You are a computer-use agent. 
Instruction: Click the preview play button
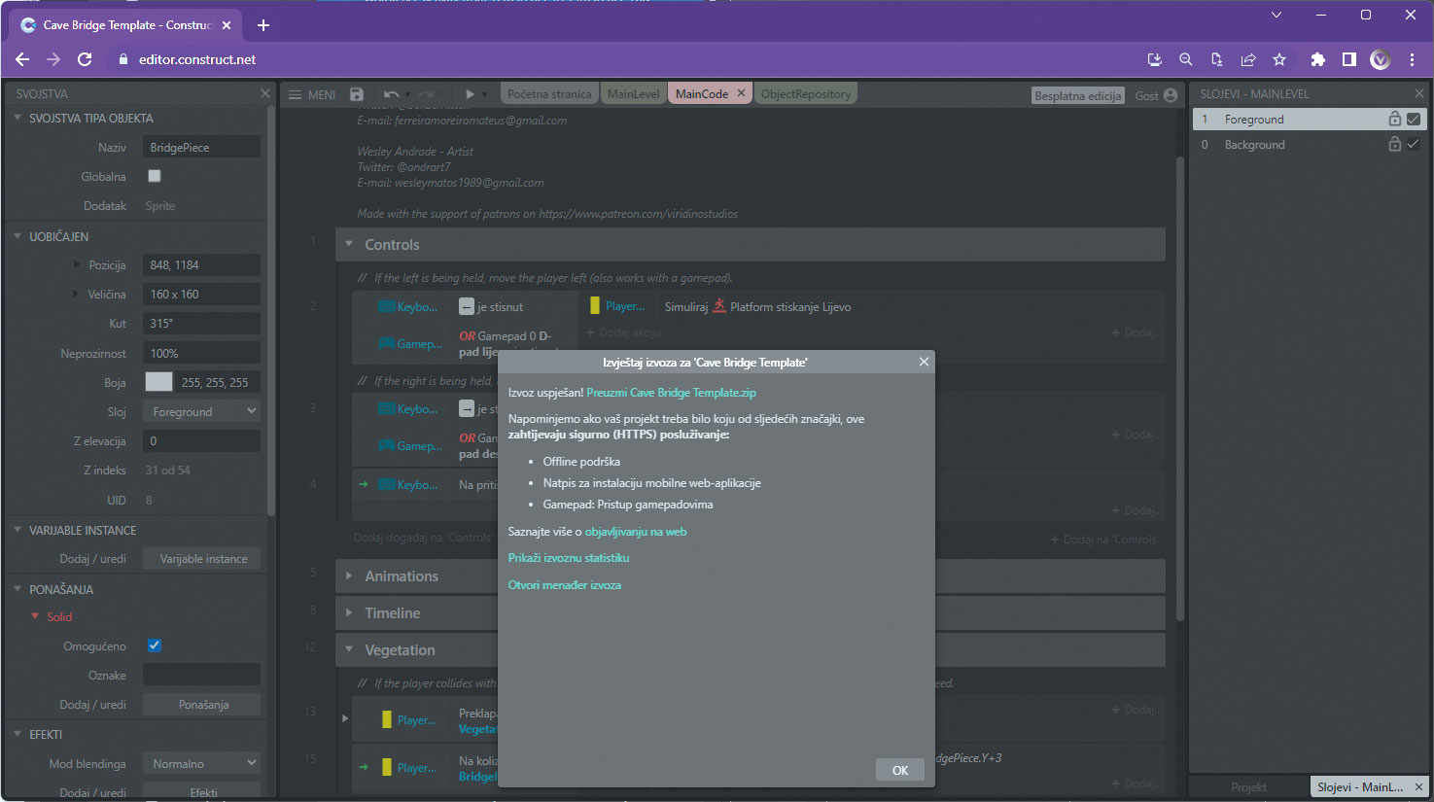pyautogui.click(x=470, y=94)
